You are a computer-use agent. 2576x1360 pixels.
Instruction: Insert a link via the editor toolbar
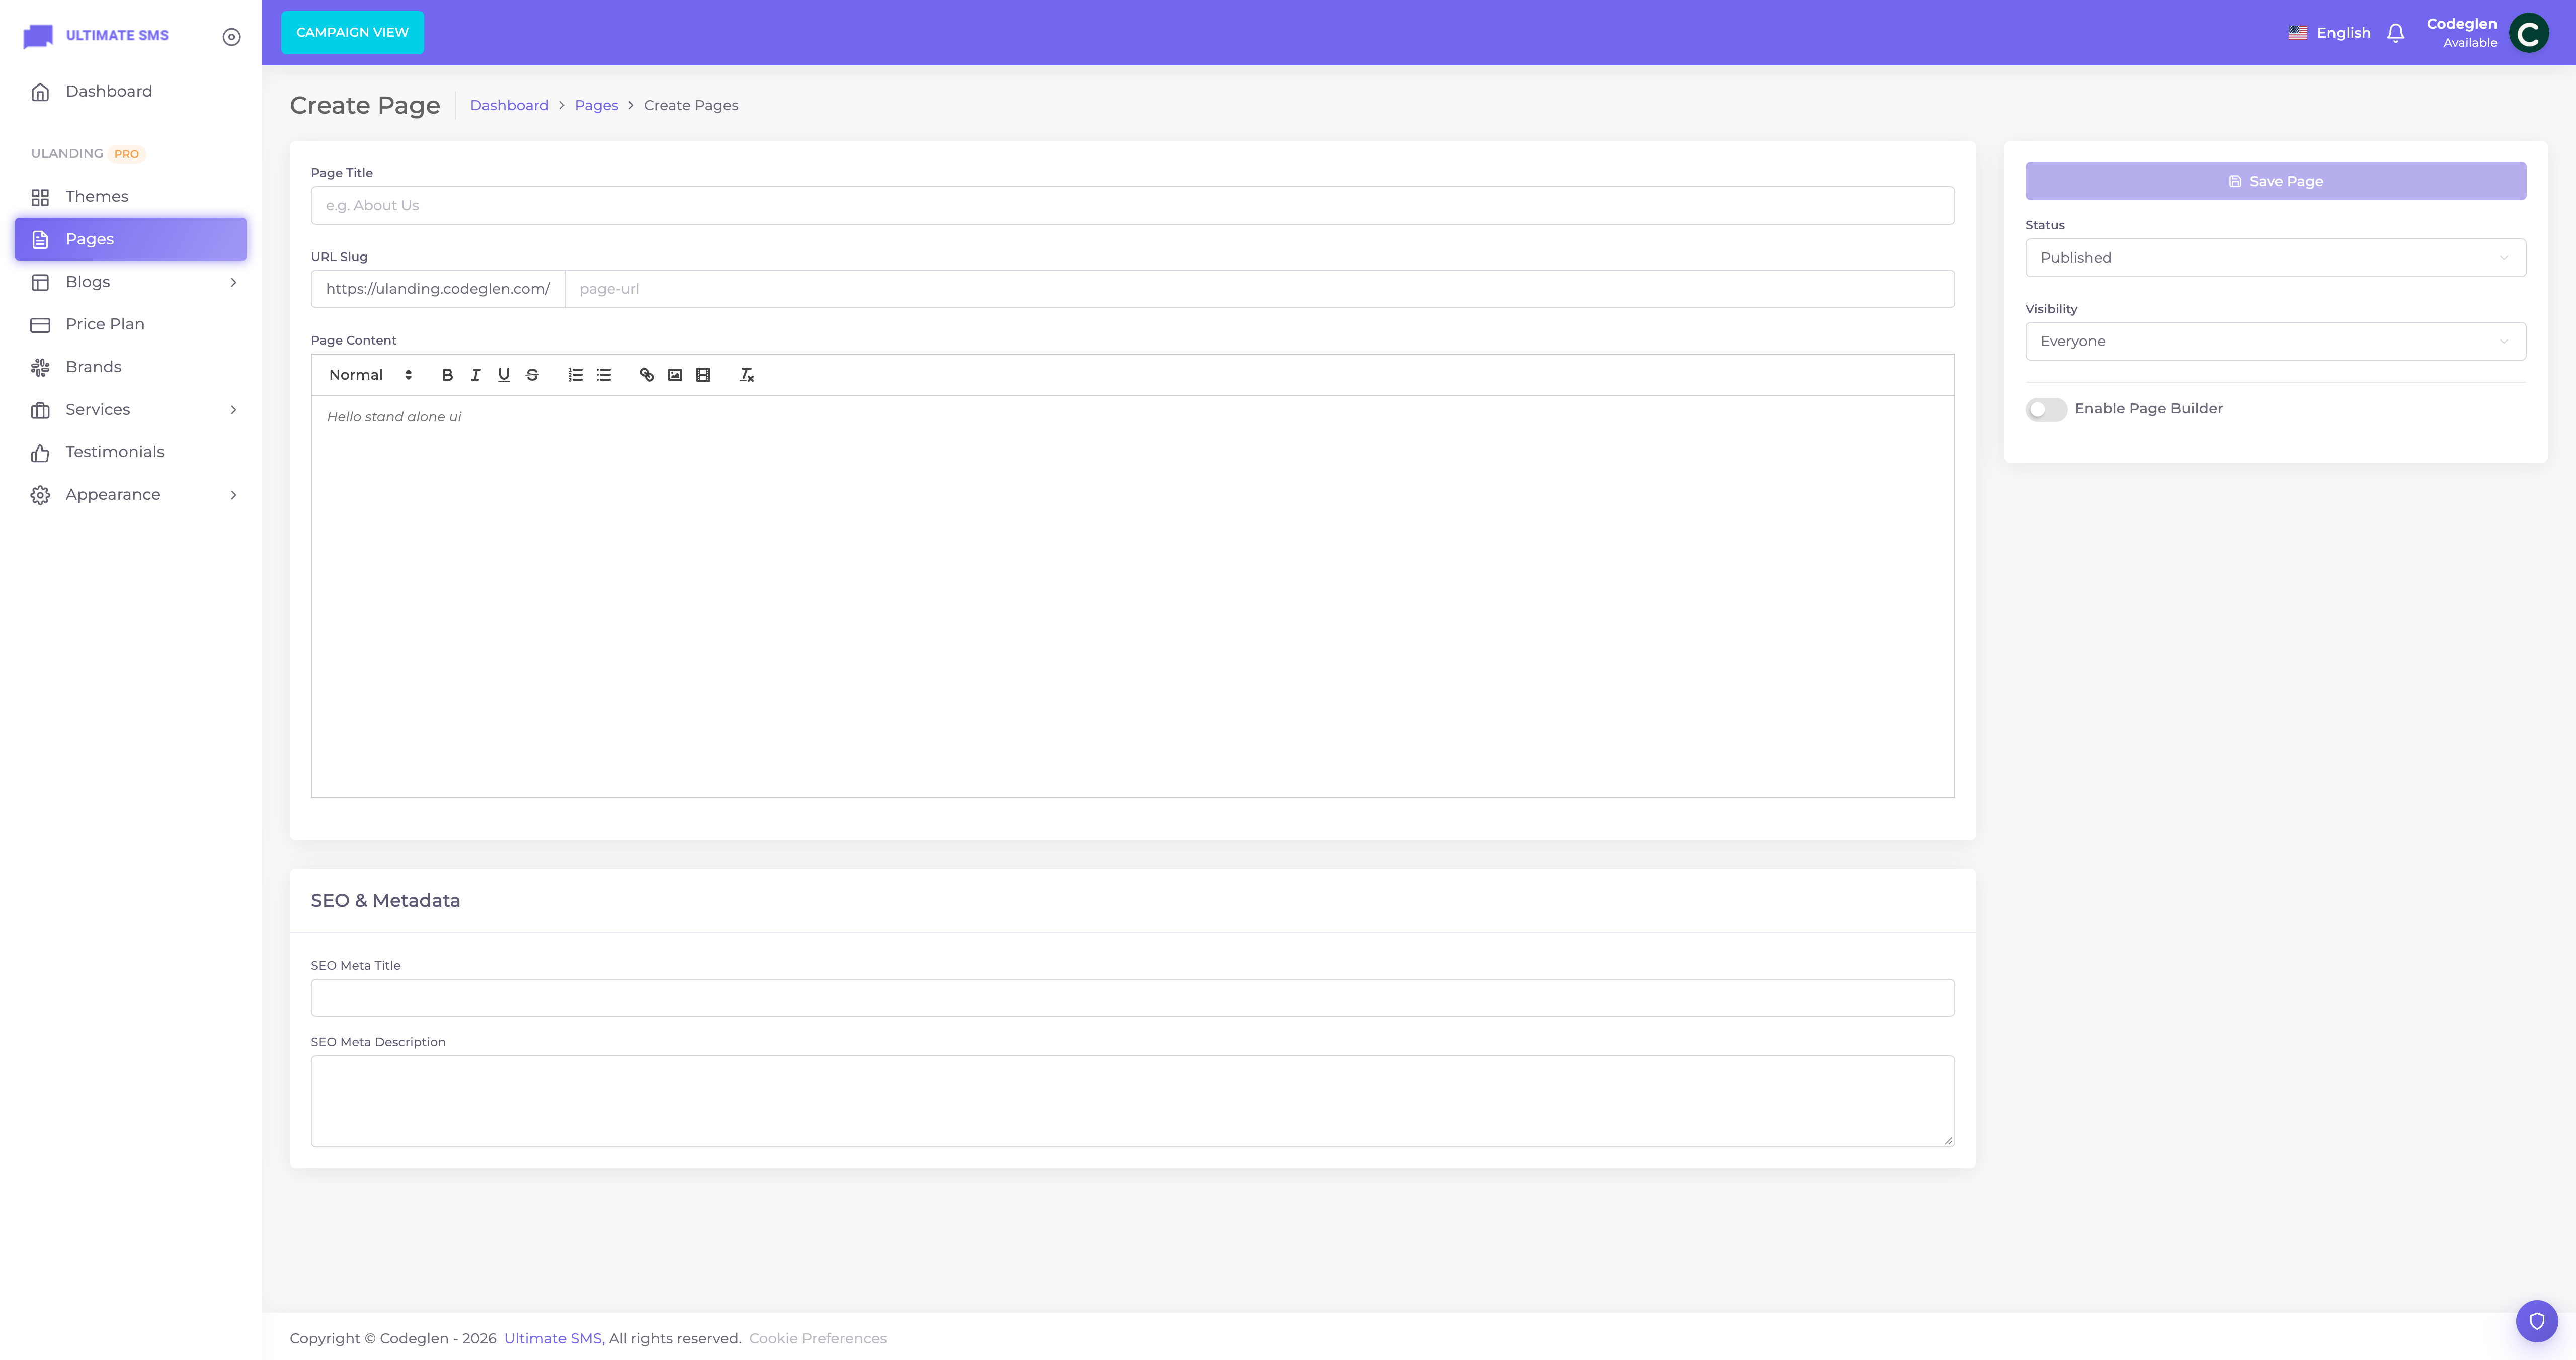(647, 375)
